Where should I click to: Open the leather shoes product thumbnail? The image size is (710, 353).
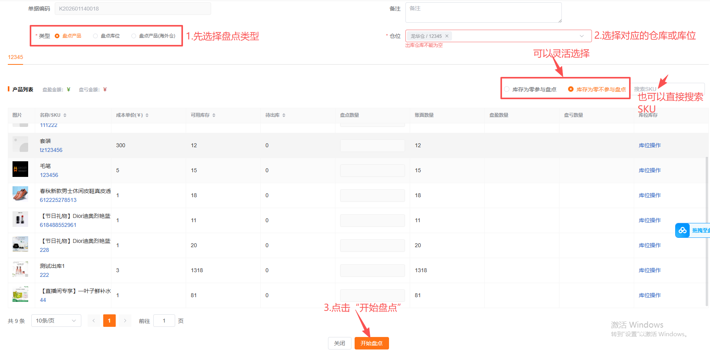20,194
